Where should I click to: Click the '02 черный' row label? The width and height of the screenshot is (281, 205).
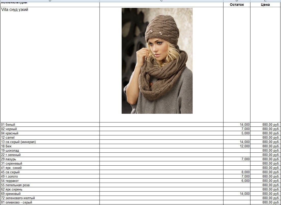click(x=50, y=129)
